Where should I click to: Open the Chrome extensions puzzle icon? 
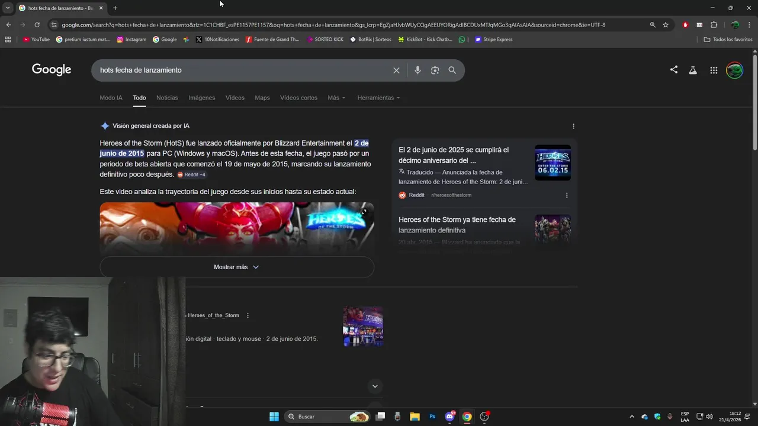pyautogui.click(x=714, y=25)
